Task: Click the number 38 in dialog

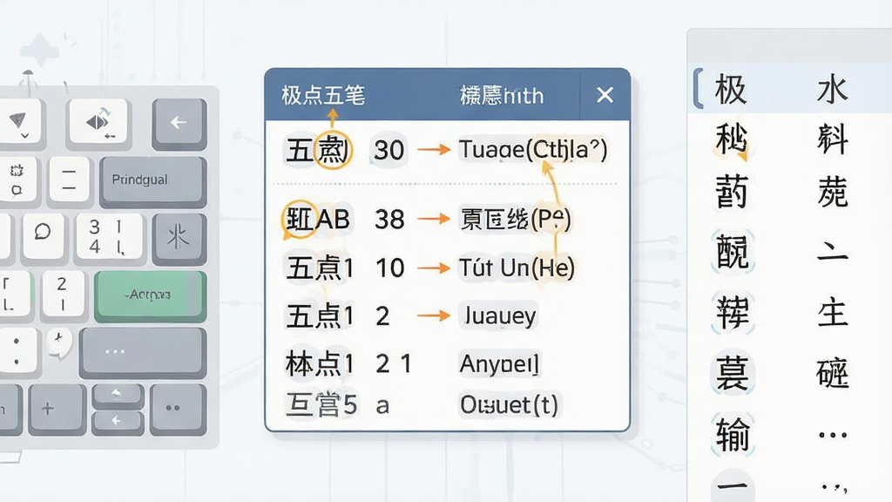Action: (x=389, y=220)
